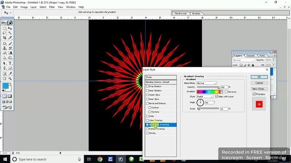291x163 pixels.
Task: Select the Crop tool
Action: tap(5, 38)
